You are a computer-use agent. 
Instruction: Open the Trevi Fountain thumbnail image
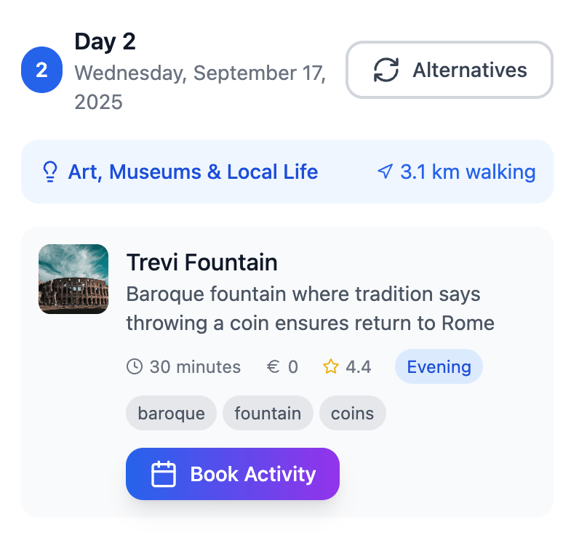point(73,279)
